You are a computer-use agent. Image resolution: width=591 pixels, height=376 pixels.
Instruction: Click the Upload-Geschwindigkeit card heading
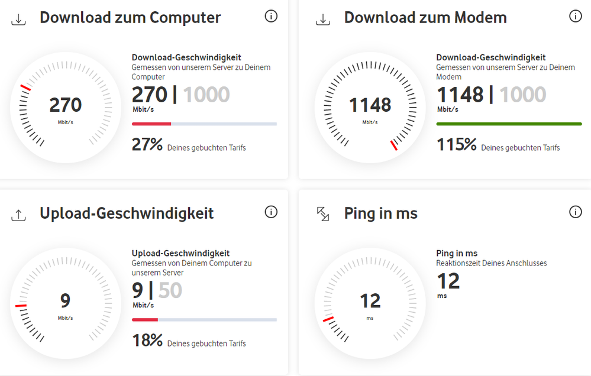coord(127,213)
